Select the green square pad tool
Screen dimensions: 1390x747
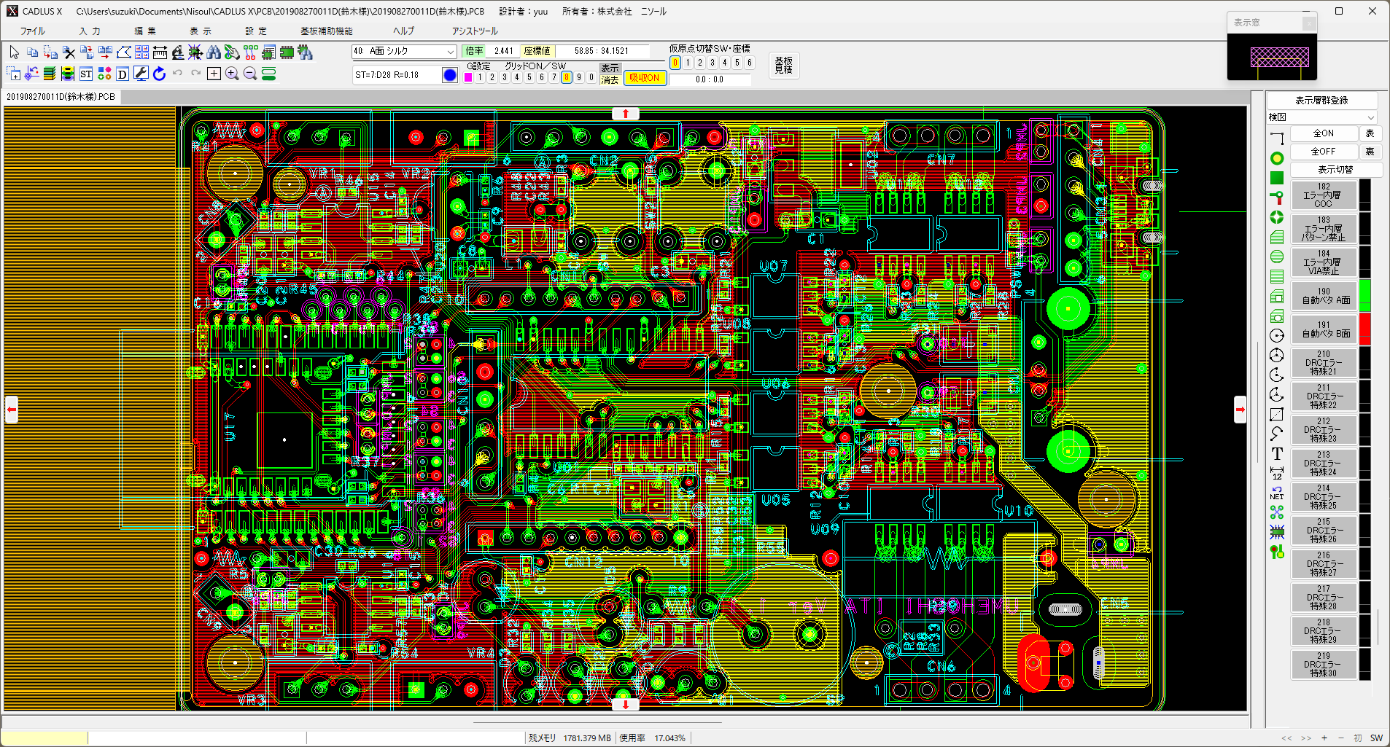pos(1277,178)
